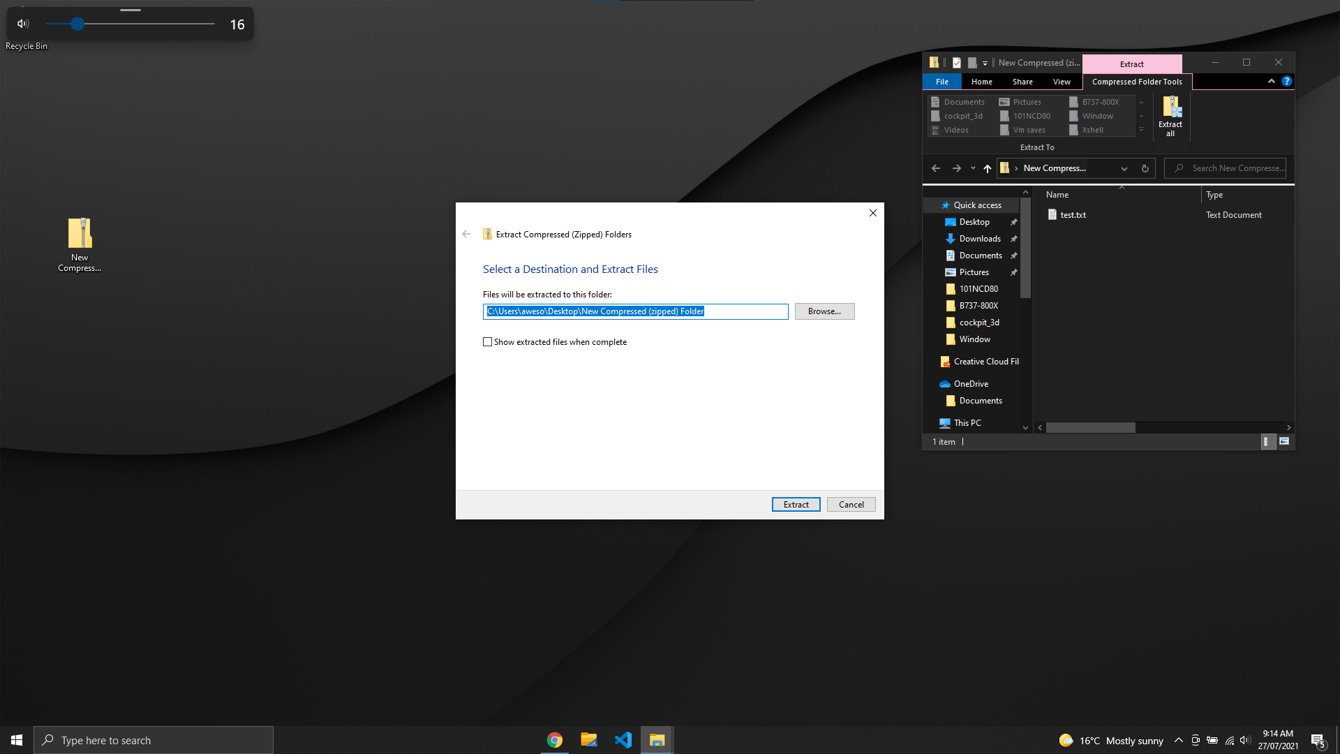Screen dimensions: 1340x754
Task: Open the View ribbon tab
Action: point(1062,82)
